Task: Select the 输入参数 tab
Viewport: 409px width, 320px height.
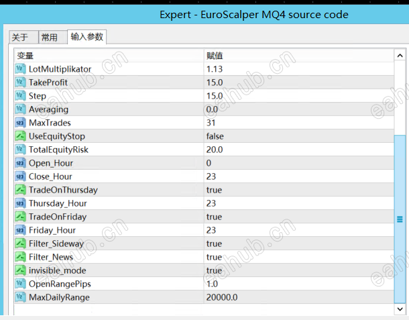Action: 87,37
